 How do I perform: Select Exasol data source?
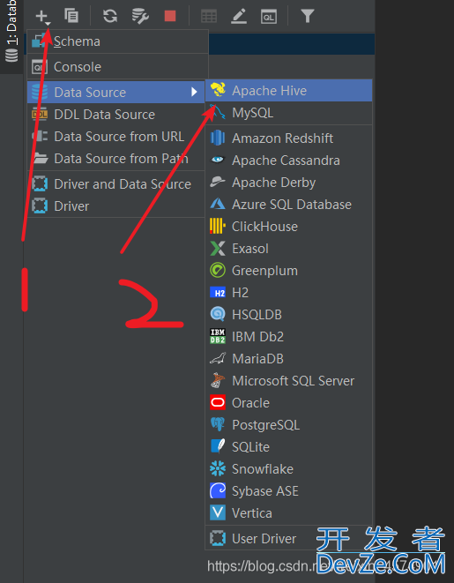[x=288, y=249]
